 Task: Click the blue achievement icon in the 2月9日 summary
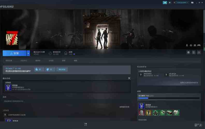coord(8,87)
